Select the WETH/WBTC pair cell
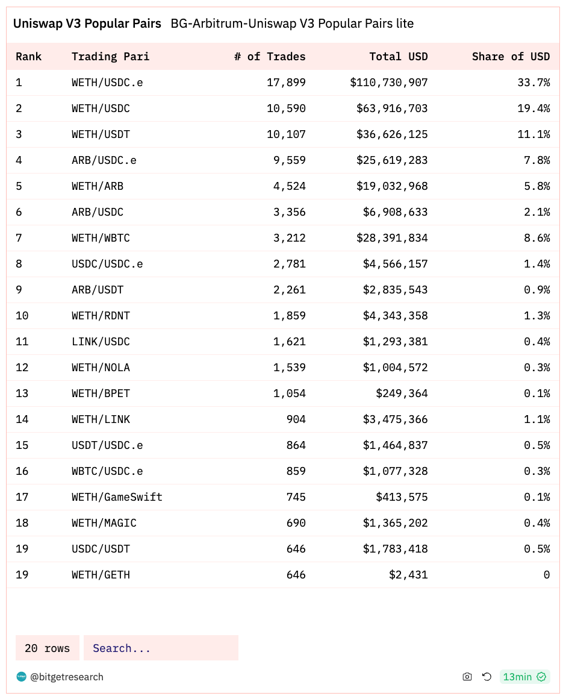The image size is (566, 699). click(x=101, y=237)
